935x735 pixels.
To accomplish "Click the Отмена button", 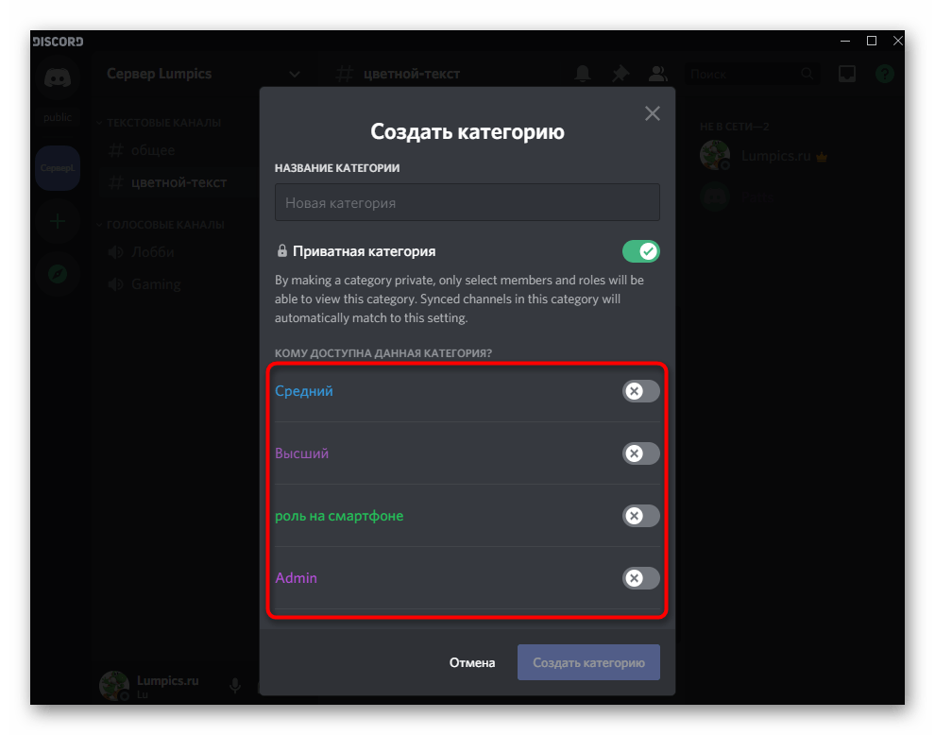I will coord(472,663).
